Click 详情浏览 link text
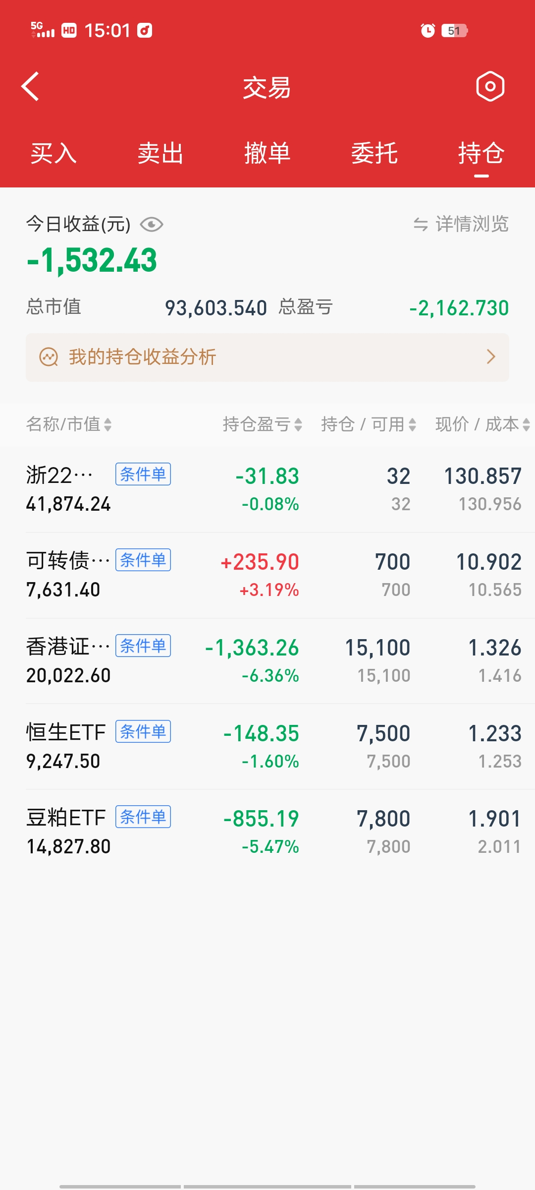 [x=472, y=224]
